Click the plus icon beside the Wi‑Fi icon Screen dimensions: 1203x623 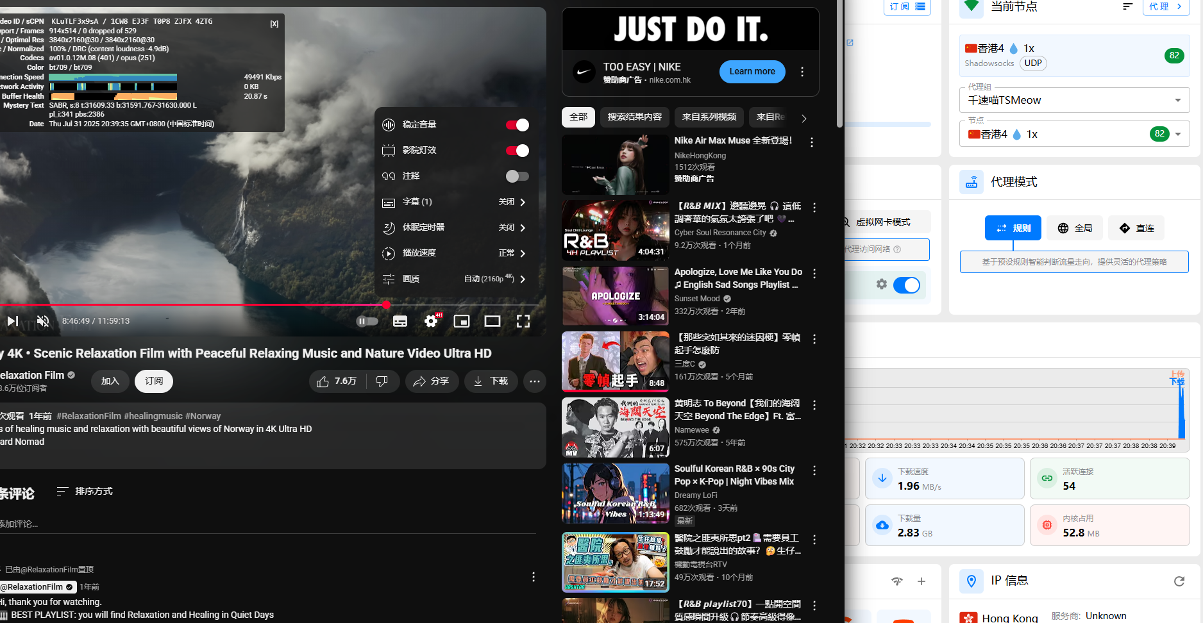(x=921, y=581)
